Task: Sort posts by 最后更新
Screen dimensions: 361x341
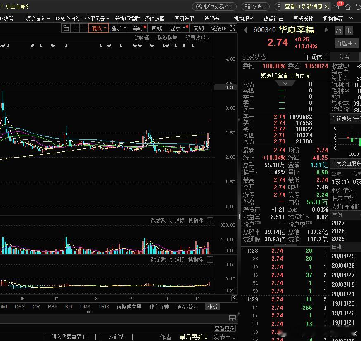Action: pos(193,337)
